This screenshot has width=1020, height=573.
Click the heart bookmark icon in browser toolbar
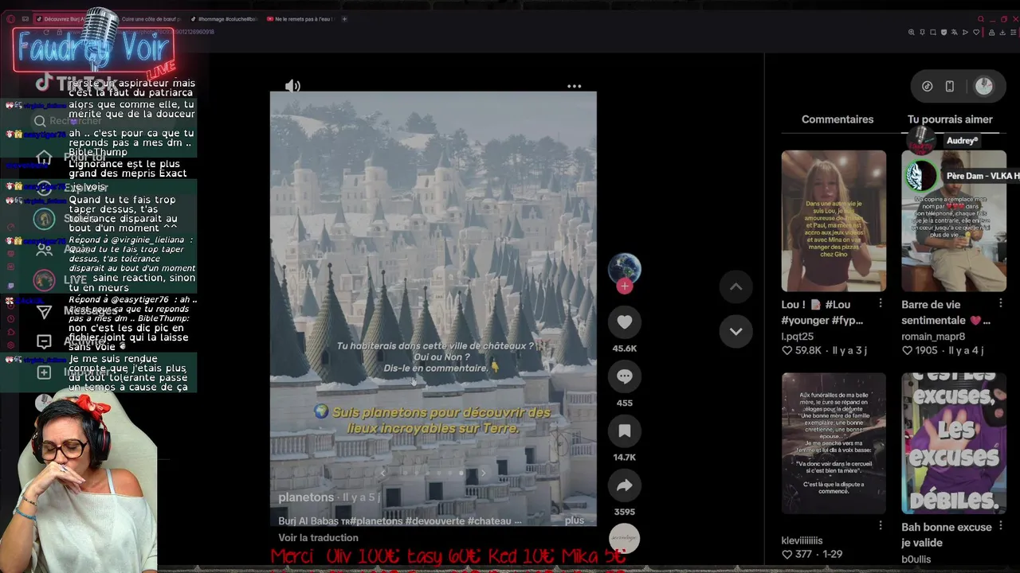pos(976,33)
